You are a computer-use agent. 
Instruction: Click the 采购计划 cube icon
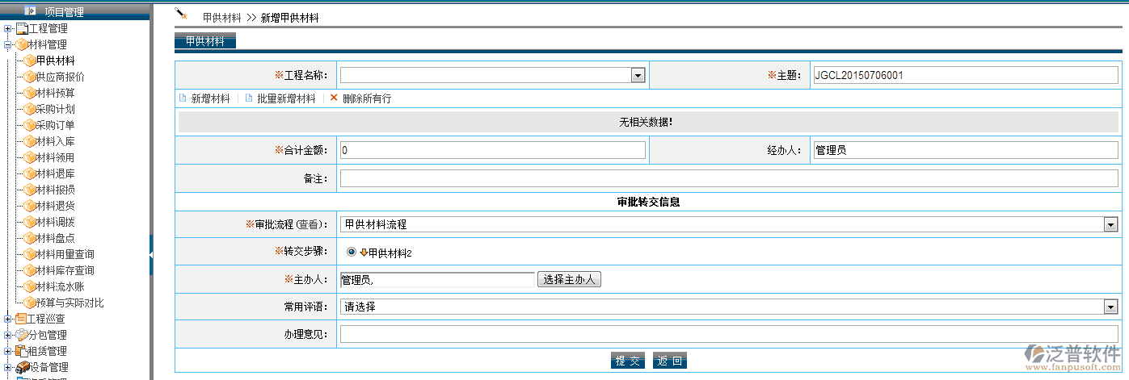30,109
